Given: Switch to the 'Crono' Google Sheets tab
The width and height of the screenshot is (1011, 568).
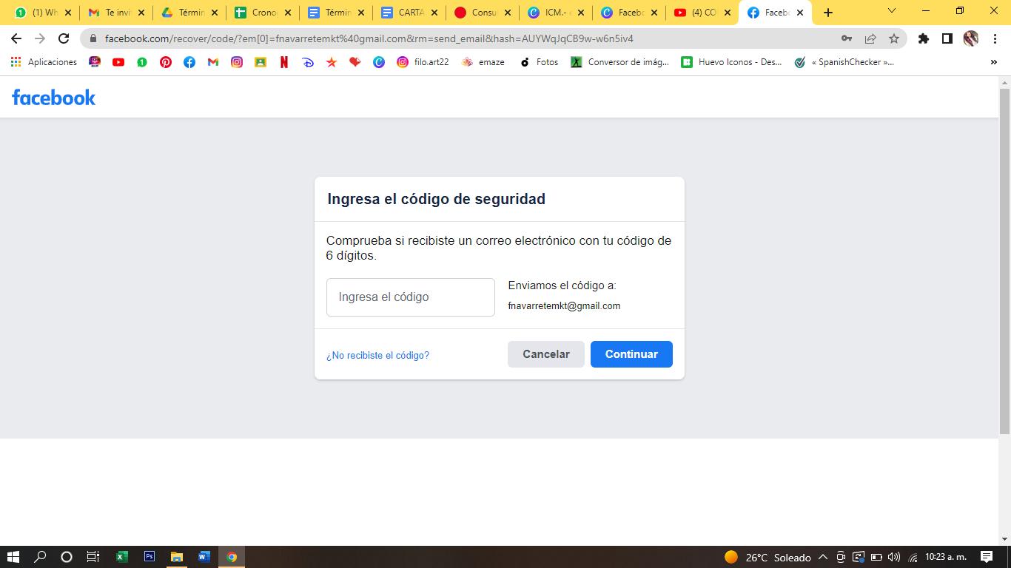Looking at the screenshot, I should 263,13.
